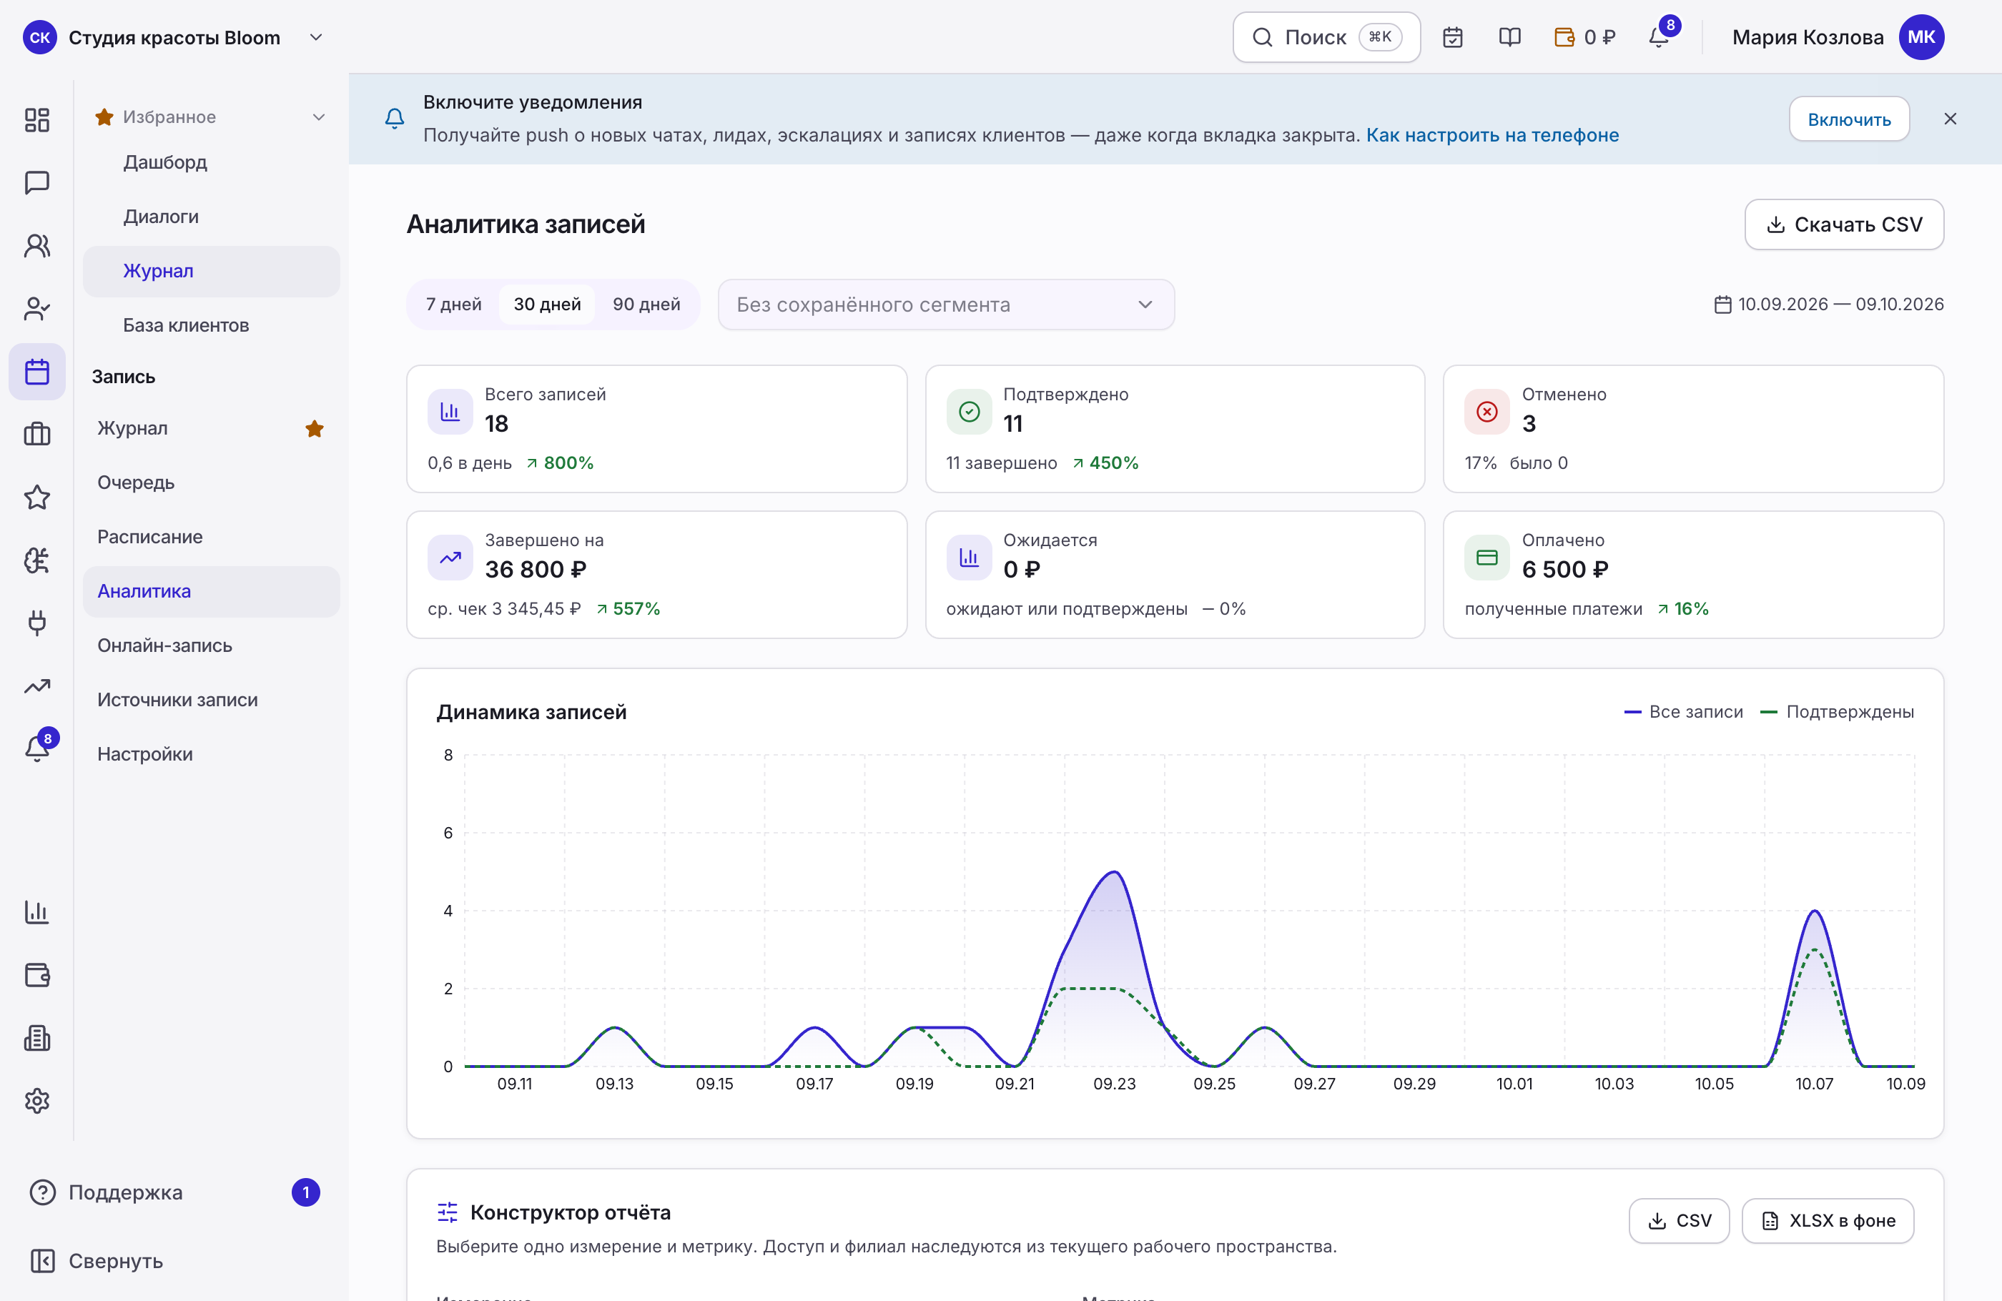Viewport: 2002px width, 1301px height.
Task: Open the AI brain icon in the left rail
Action: (x=37, y=560)
